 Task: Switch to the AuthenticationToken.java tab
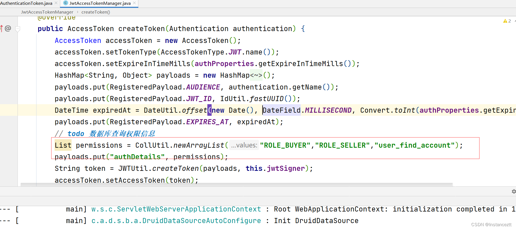click(26, 3)
